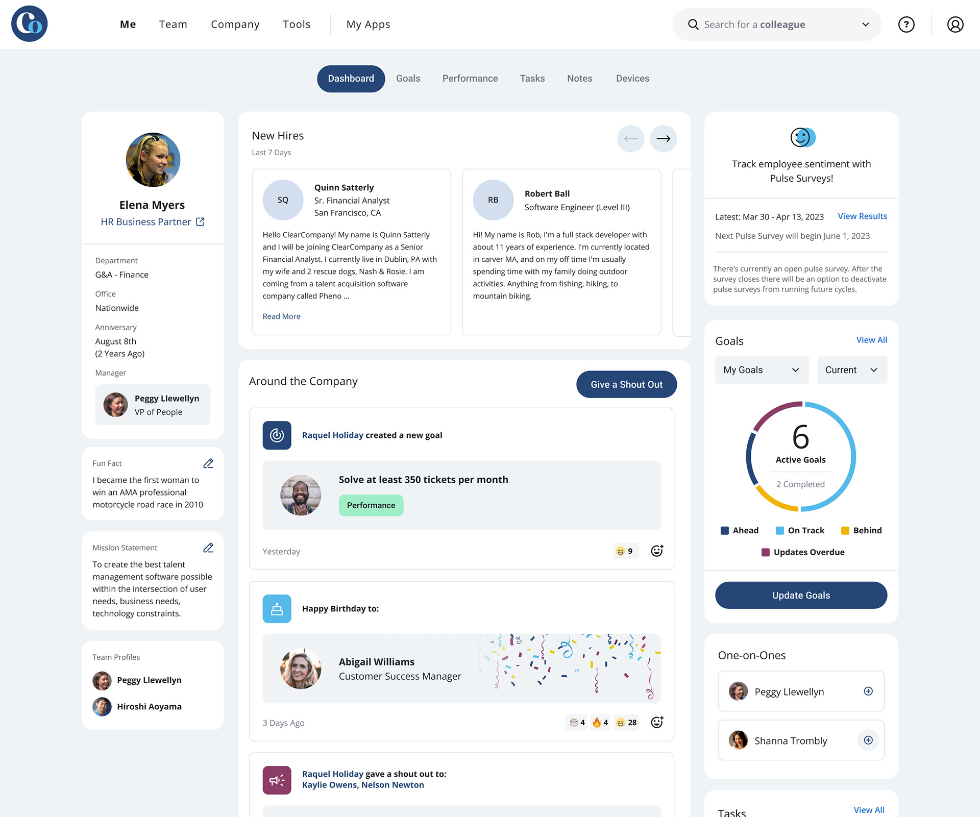Image resolution: width=980 pixels, height=817 pixels.
Task: Open the Team menu
Action: click(x=173, y=24)
